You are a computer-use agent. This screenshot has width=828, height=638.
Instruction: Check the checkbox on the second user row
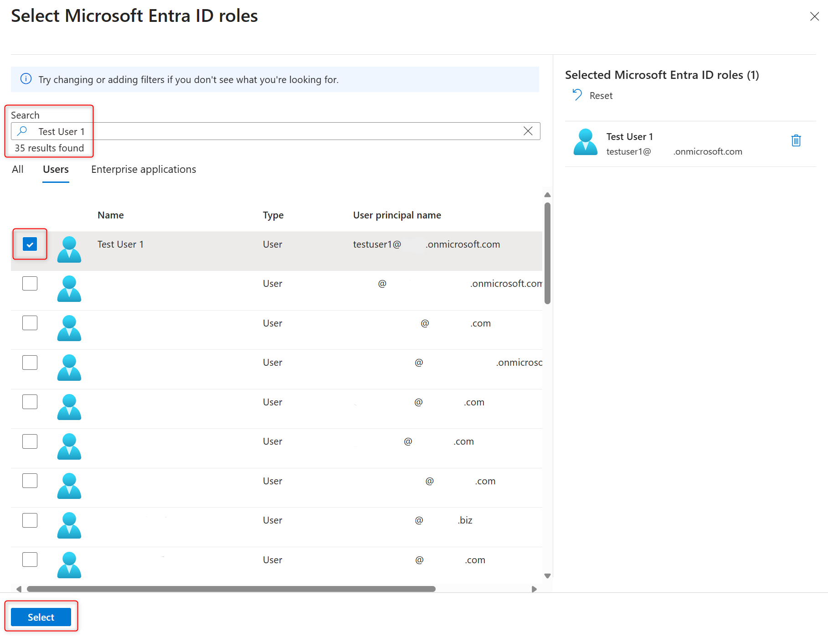(30, 283)
